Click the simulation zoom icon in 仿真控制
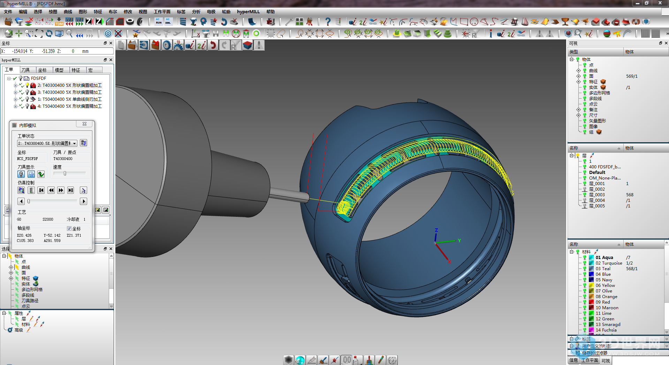The image size is (669, 365). coord(21,190)
